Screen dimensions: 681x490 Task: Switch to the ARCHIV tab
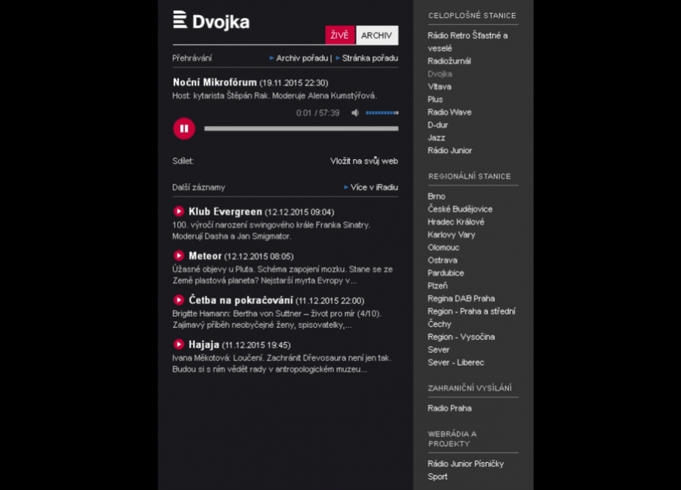tap(376, 35)
